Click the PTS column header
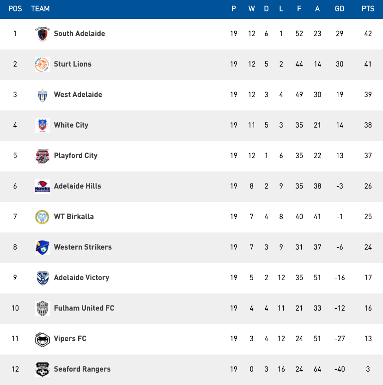The height and width of the screenshot is (385, 383). click(368, 9)
